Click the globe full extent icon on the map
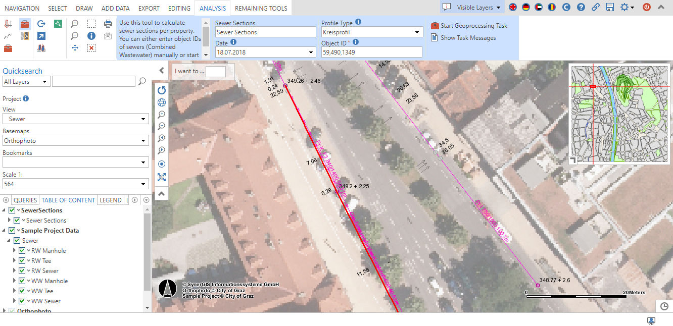The image size is (673, 326). (161, 102)
